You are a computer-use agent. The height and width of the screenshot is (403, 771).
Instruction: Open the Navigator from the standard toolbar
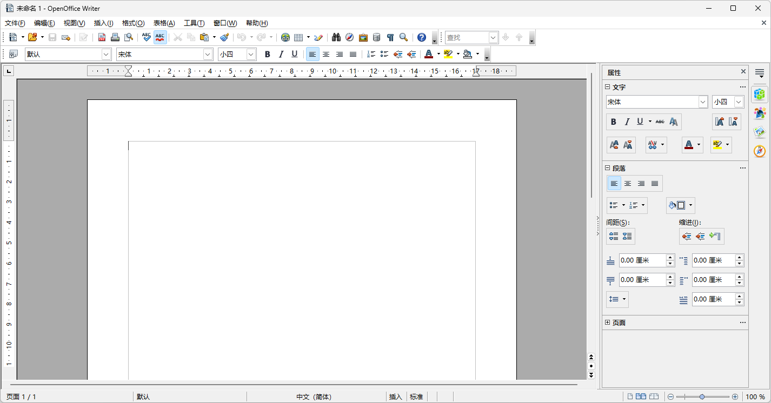[x=350, y=37]
